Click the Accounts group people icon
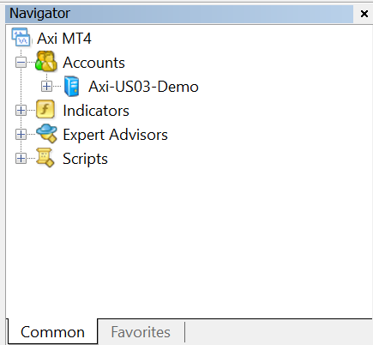The width and height of the screenshot is (373, 345). (45, 61)
